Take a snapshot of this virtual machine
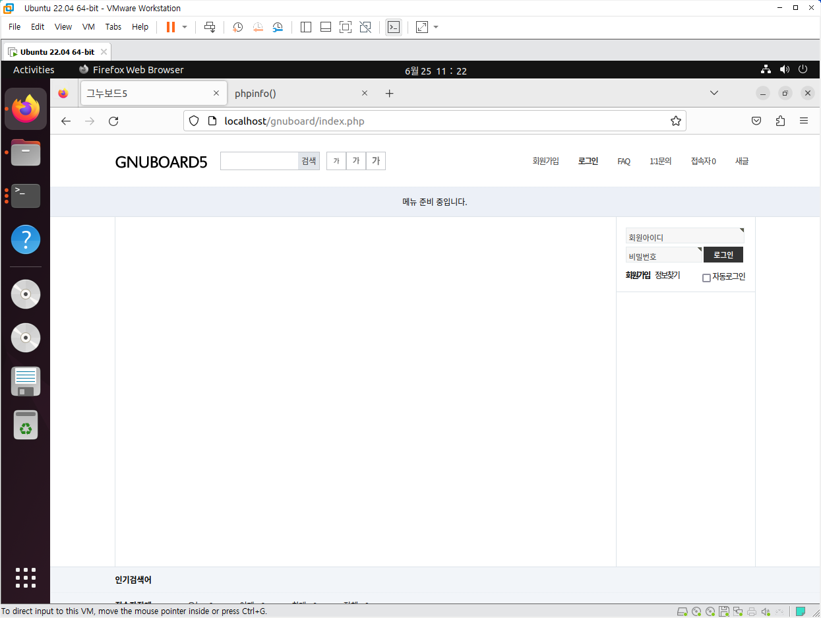The image size is (821, 618). [x=238, y=27]
